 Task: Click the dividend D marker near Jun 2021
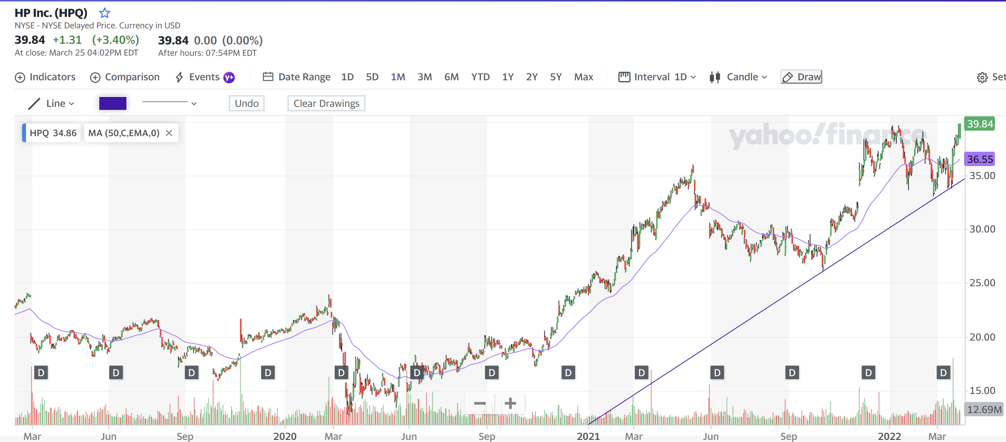coord(717,373)
